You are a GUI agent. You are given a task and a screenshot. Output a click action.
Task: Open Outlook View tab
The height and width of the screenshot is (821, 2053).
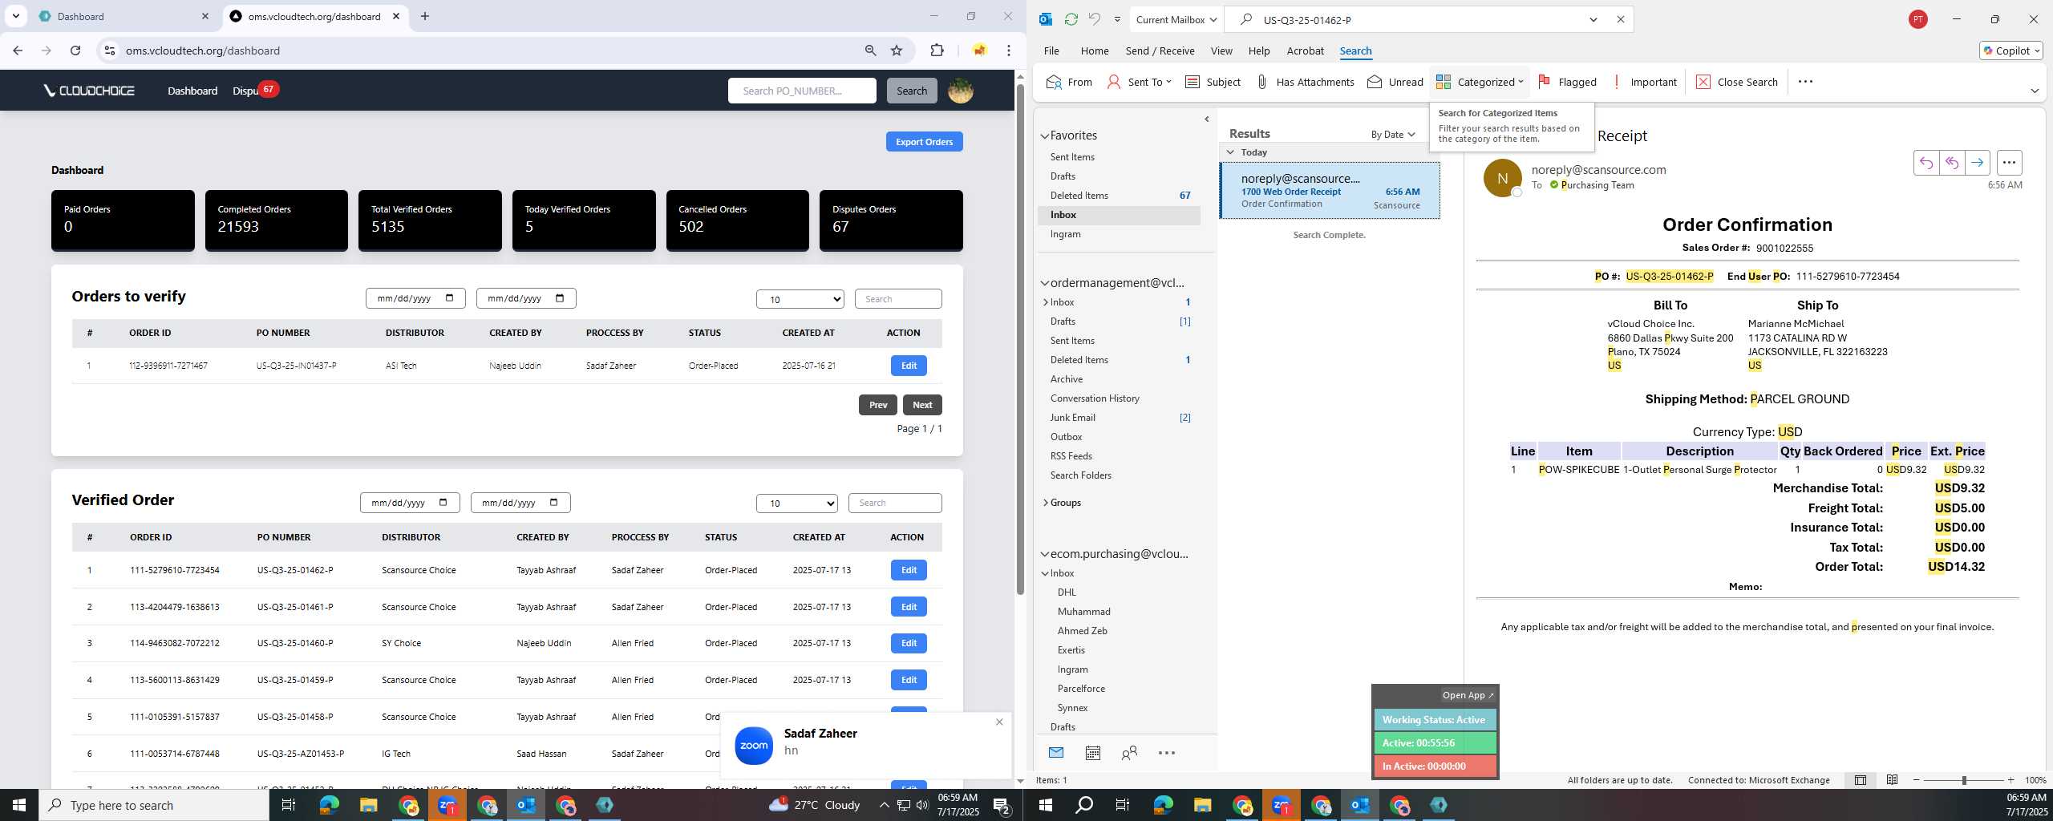(x=1221, y=51)
